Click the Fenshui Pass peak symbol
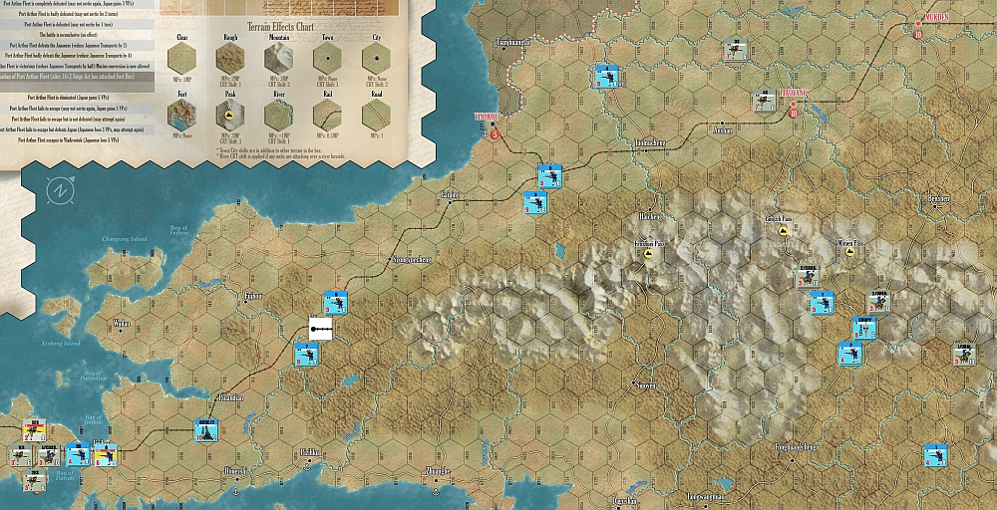This screenshot has width=997, height=510. tap(649, 253)
